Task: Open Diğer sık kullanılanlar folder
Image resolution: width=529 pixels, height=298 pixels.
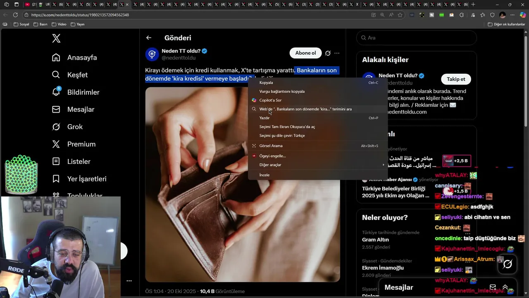Action: coord(506,24)
